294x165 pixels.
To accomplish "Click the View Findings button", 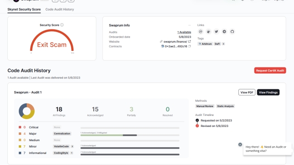I will click(x=268, y=93).
